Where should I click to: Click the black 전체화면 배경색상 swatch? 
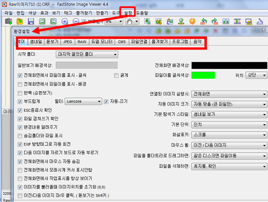coord(229,66)
